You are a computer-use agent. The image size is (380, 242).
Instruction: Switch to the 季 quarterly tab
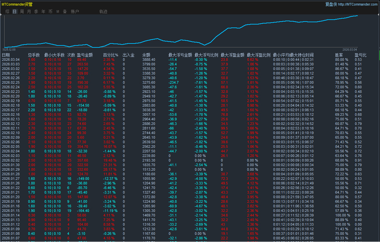[36, 11]
